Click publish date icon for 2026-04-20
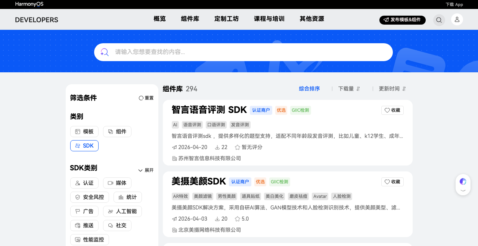Image resolution: width=478 pixels, height=246 pixels. tap(174, 148)
